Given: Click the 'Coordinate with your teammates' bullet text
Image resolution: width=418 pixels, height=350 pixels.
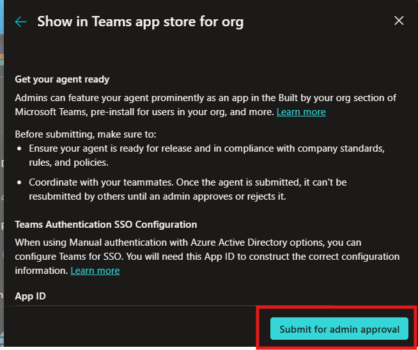Looking at the screenshot, I should 187,182.
